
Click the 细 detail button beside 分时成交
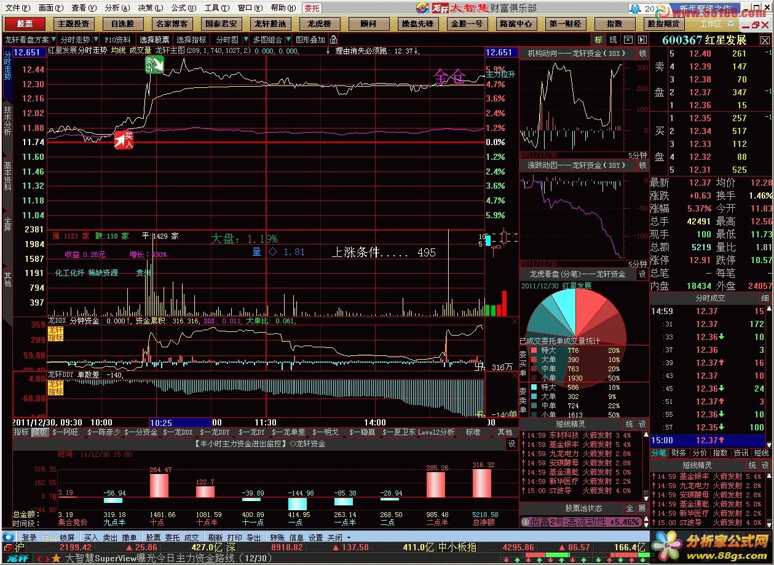[x=765, y=298]
